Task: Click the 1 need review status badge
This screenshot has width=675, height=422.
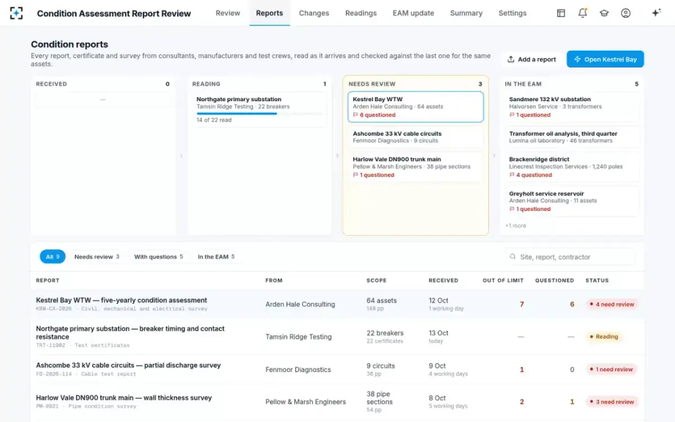Action: pyautogui.click(x=611, y=370)
